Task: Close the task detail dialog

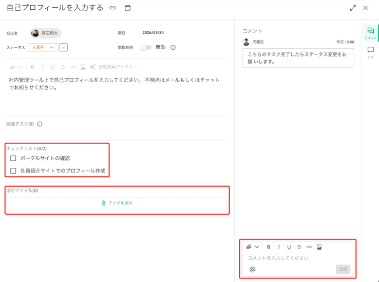Action: click(366, 8)
